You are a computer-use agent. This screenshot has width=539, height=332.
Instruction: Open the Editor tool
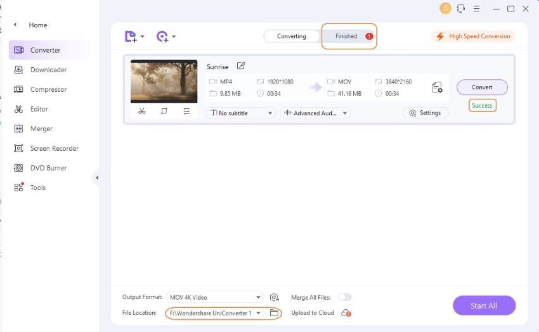(39, 109)
